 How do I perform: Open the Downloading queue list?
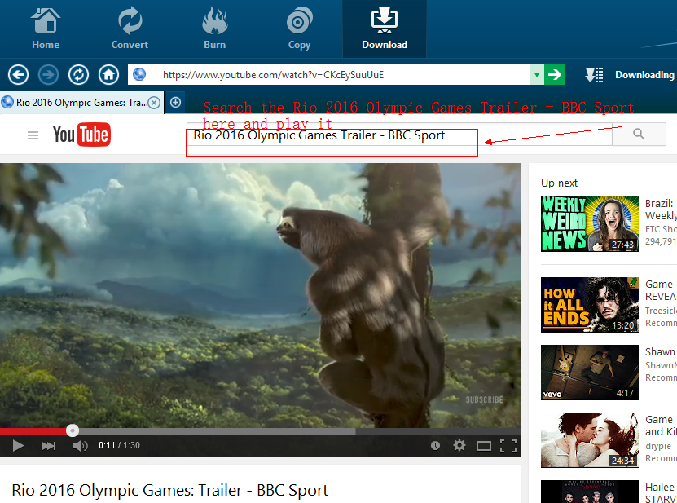(644, 75)
